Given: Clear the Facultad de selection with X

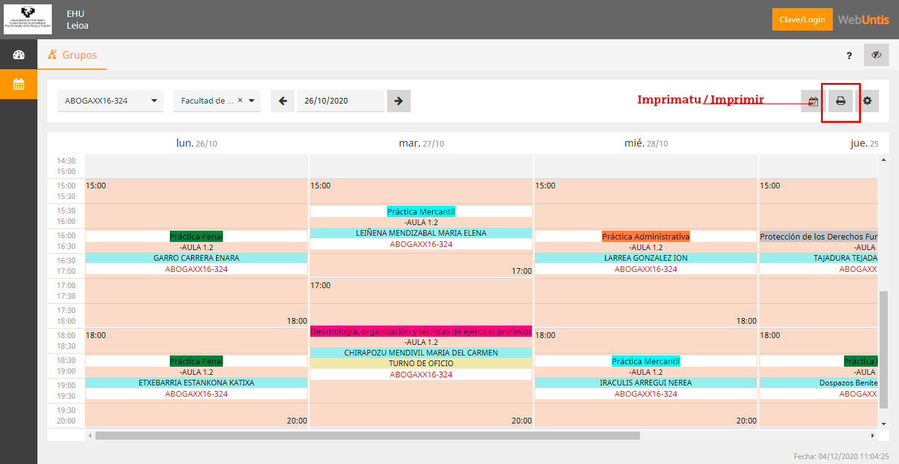Looking at the screenshot, I should pos(240,101).
